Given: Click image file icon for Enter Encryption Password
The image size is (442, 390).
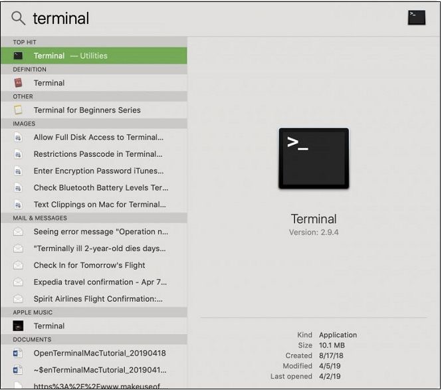Looking at the screenshot, I should pyautogui.click(x=18, y=171).
